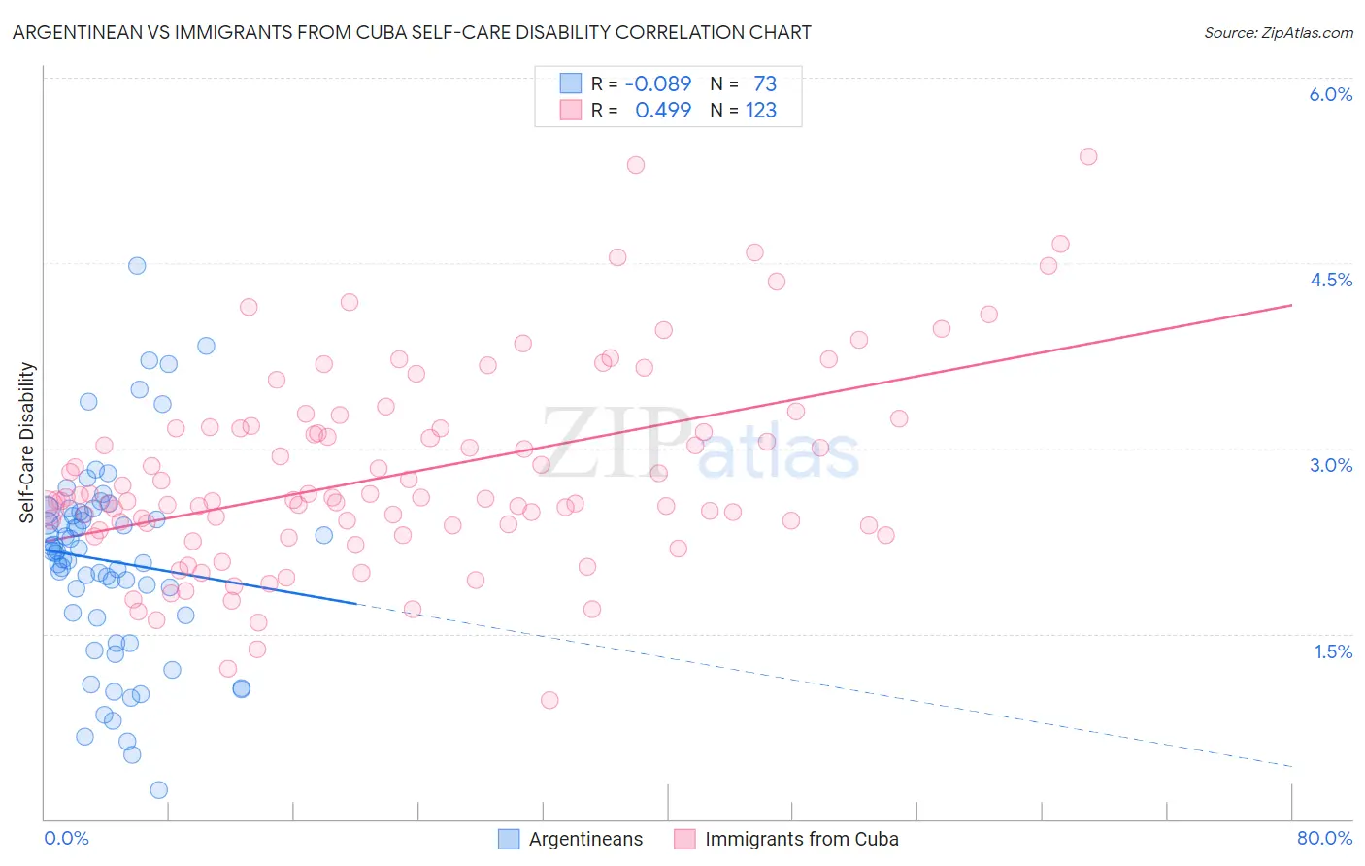
Task: Click the highest pink data point near 5.4%
Action: point(1088,156)
